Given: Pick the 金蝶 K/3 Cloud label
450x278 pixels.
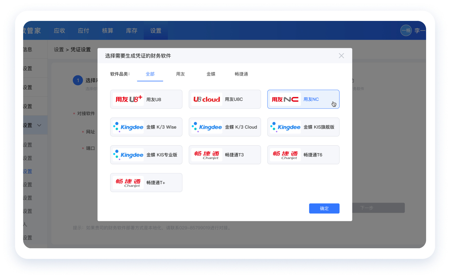Looking at the screenshot, I should click(x=241, y=127).
